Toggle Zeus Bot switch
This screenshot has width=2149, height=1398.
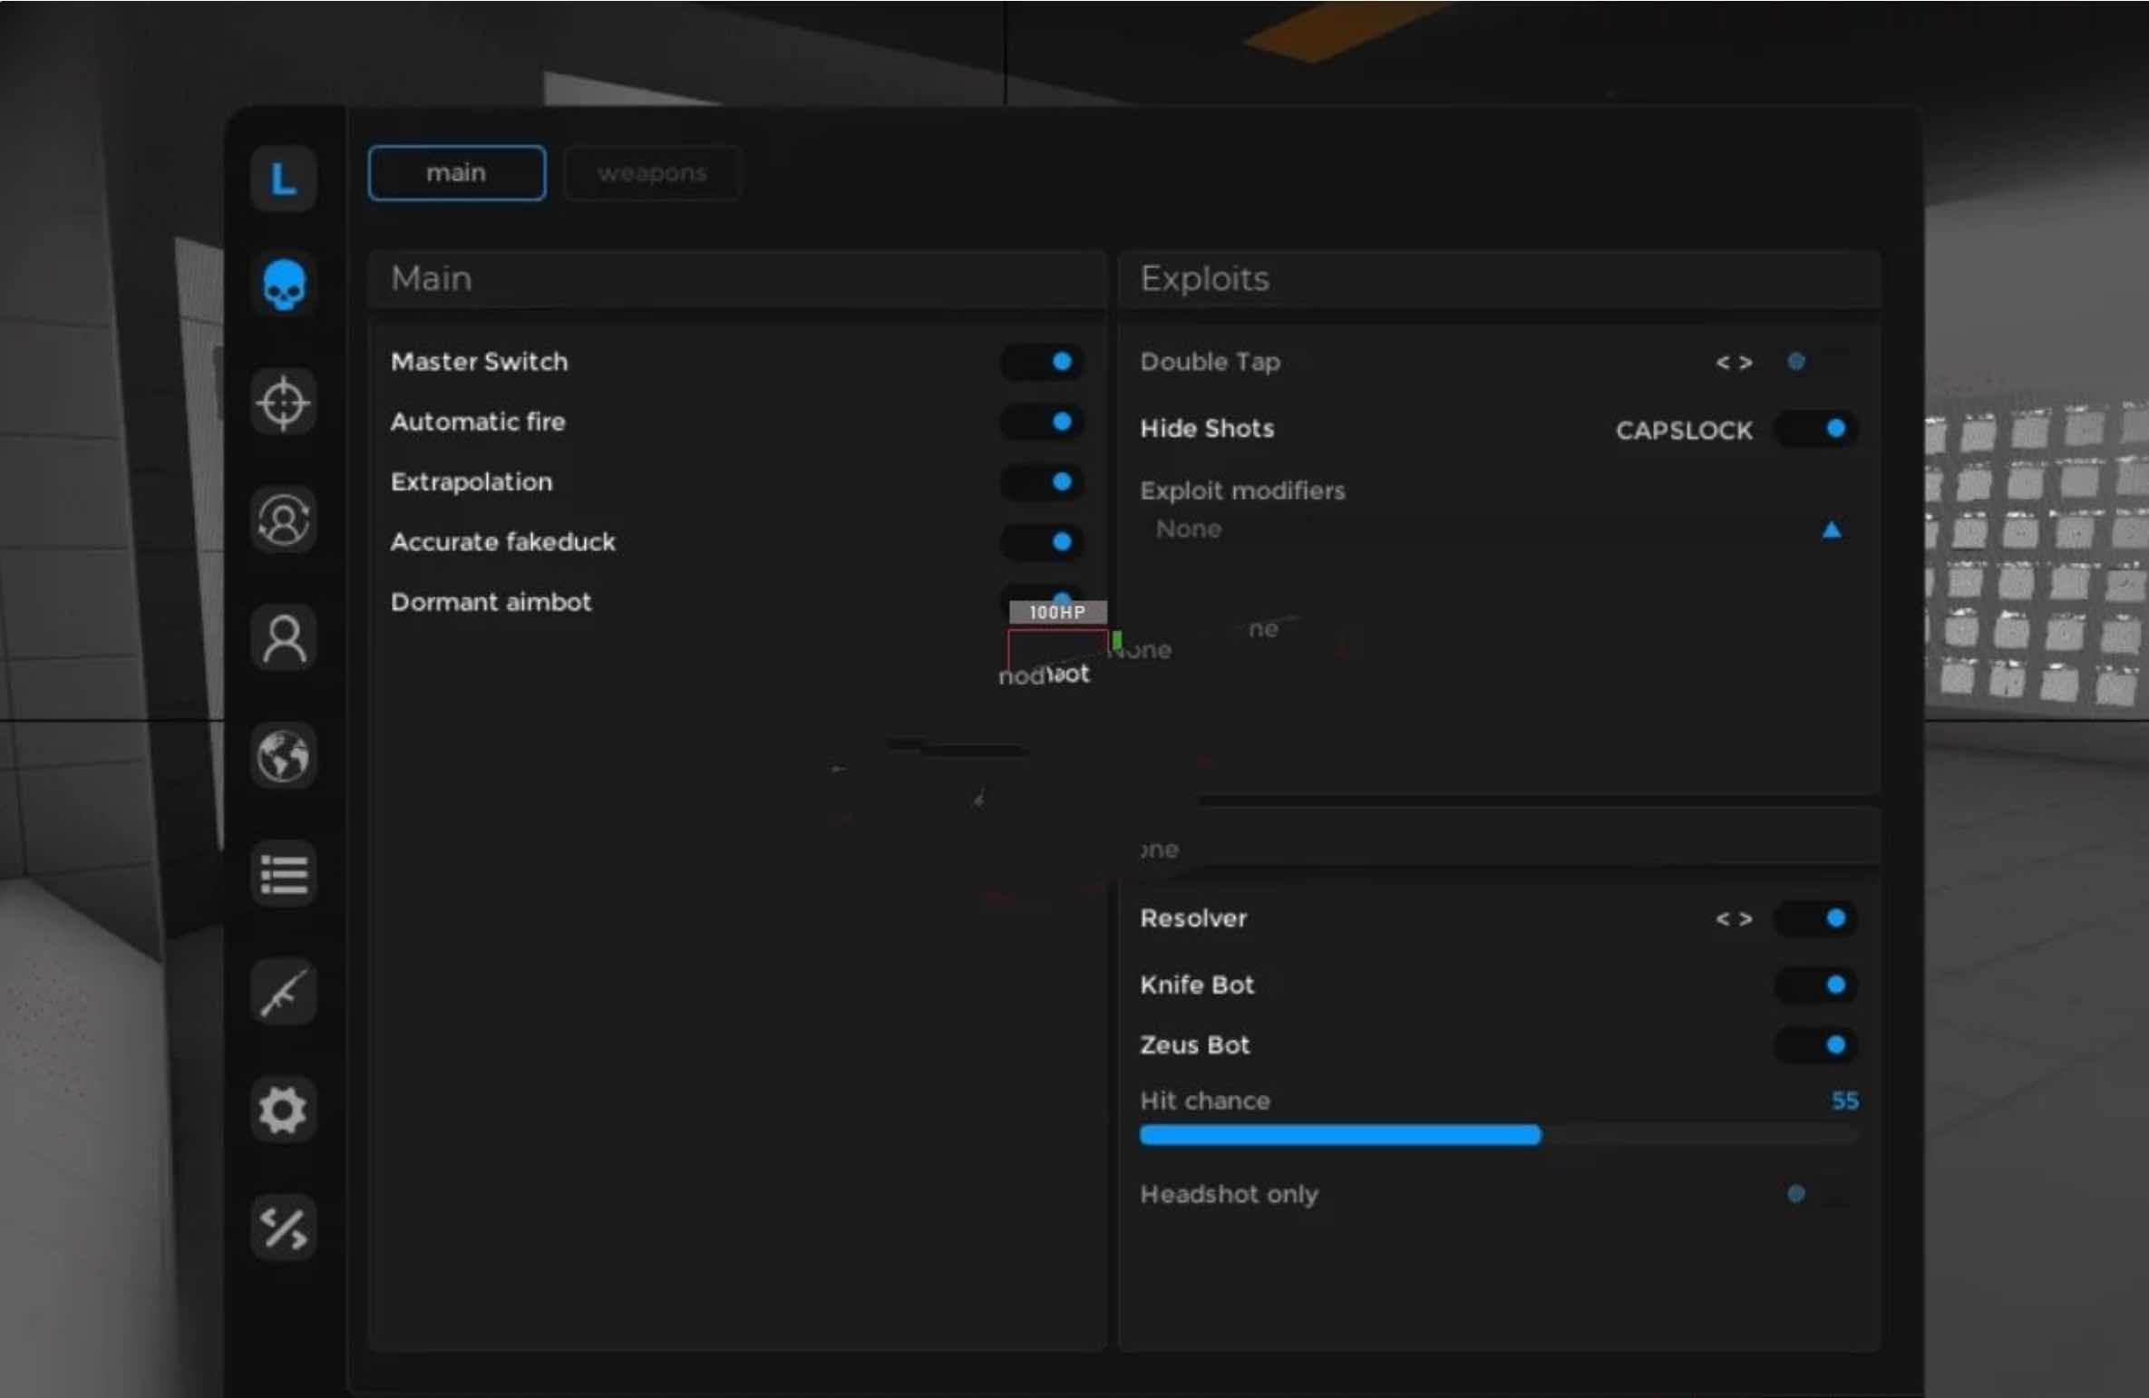[1815, 1045]
